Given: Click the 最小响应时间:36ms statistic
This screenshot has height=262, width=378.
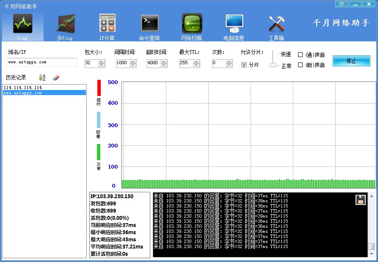Looking at the screenshot, I should click(113, 232).
